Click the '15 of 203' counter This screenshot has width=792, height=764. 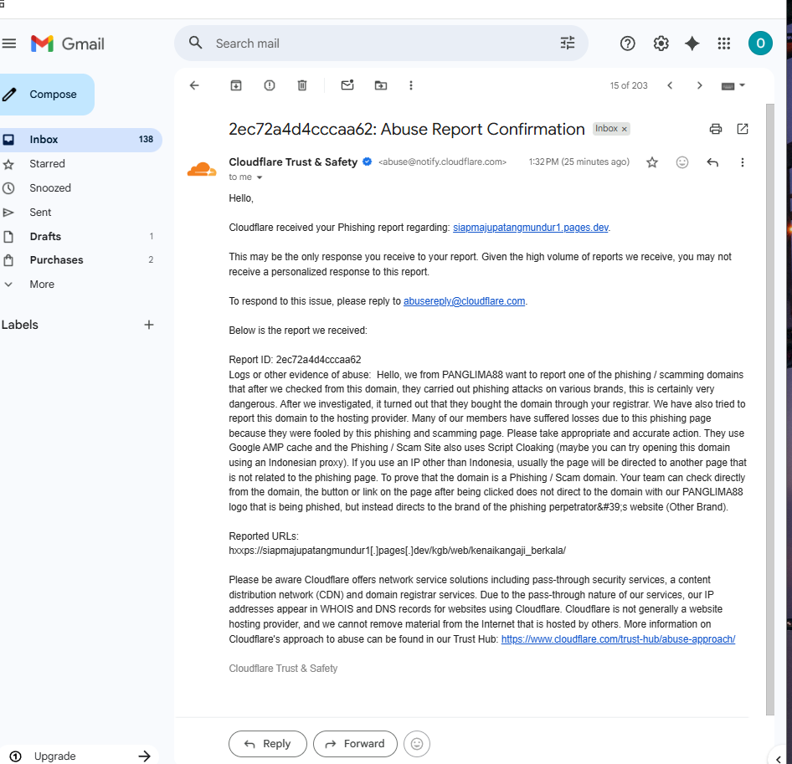coord(629,85)
